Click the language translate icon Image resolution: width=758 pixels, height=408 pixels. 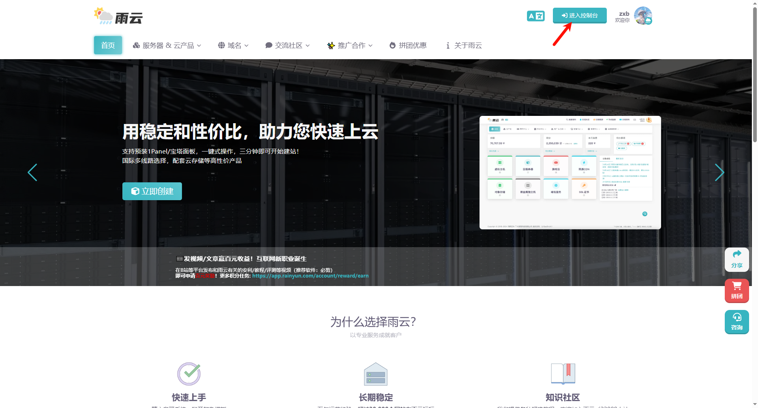coord(535,16)
